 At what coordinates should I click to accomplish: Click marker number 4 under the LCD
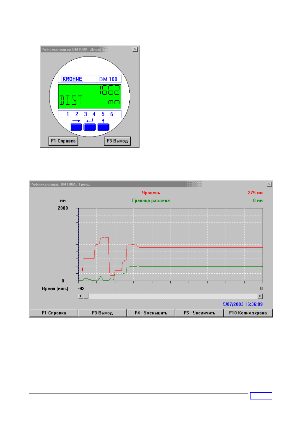pyautogui.click(x=94, y=114)
